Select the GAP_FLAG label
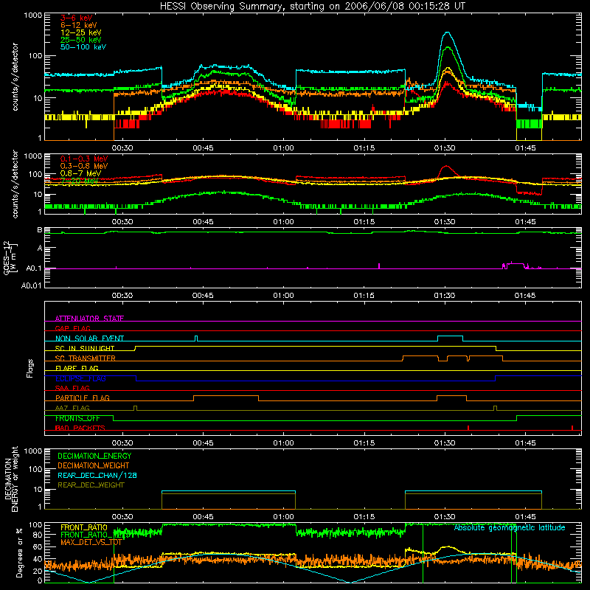 point(72,328)
